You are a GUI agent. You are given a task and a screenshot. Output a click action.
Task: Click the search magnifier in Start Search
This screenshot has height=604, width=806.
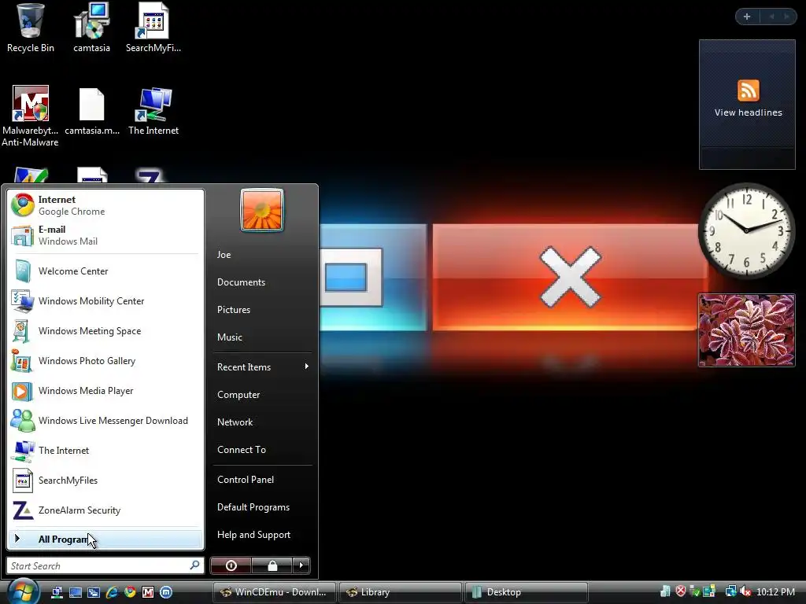[195, 565]
